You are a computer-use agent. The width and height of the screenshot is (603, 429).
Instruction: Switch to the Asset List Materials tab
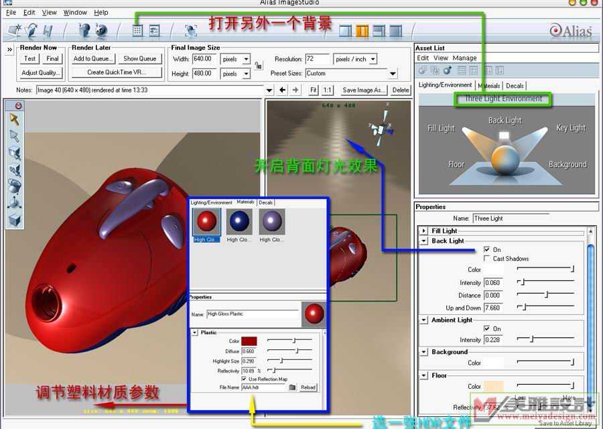(x=489, y=85)
